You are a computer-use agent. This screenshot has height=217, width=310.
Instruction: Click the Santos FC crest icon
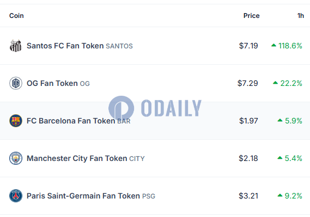16,46
